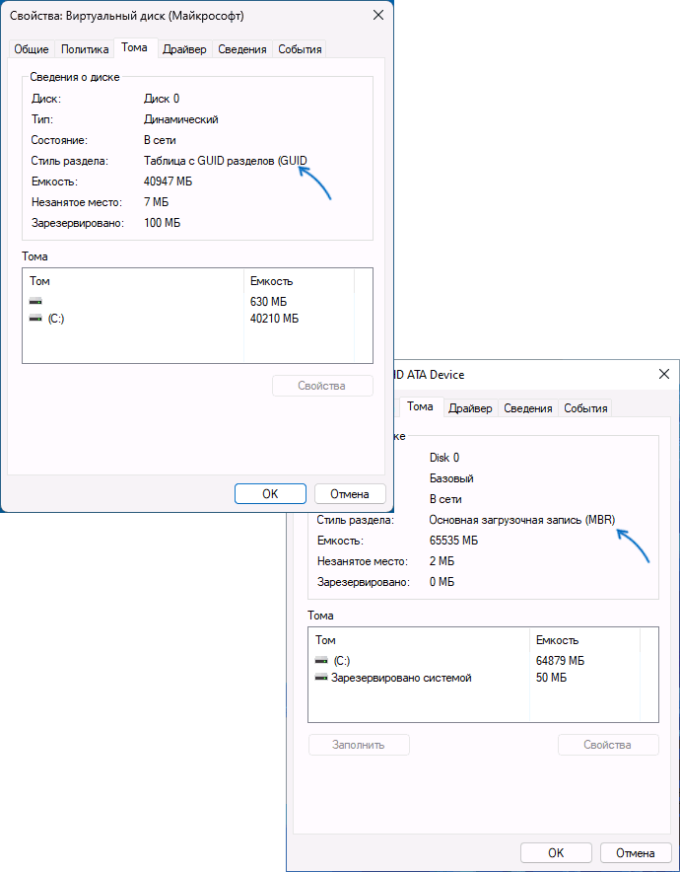Select the 40210 МБ capacity cell
This screenshot has height=872, width=680.
274,320
